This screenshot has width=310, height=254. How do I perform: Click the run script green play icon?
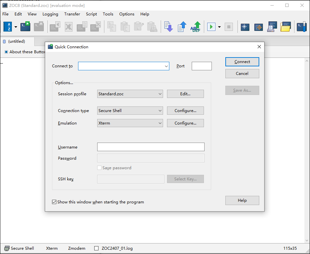pyautogui.click(x=211, y=27)
